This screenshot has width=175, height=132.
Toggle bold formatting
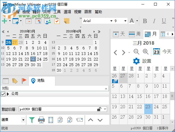(x=145, y=21)
